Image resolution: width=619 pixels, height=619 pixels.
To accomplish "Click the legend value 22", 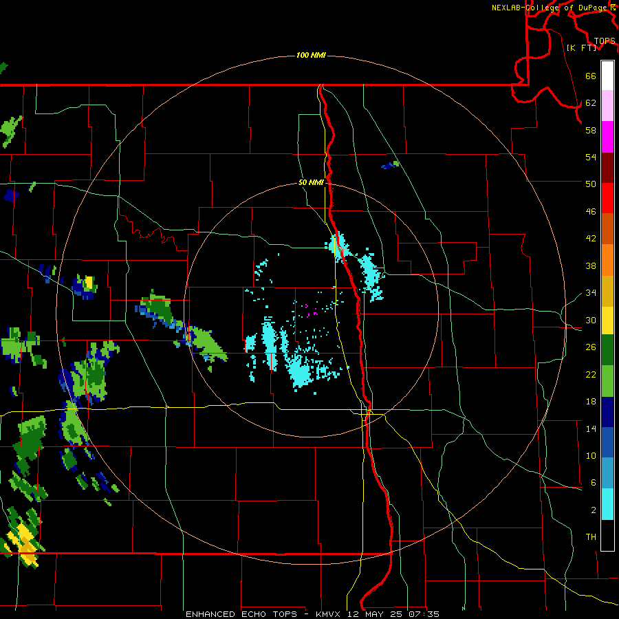I will 591,374.
